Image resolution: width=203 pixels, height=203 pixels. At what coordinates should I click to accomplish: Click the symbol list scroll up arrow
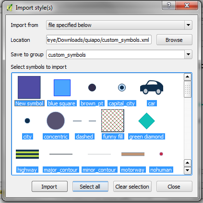point(188,77)
